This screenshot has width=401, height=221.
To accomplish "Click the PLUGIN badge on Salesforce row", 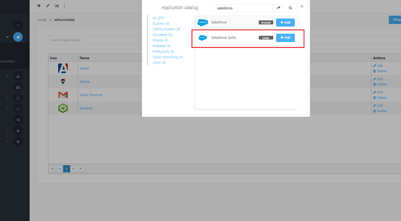I will pos(266,22).
